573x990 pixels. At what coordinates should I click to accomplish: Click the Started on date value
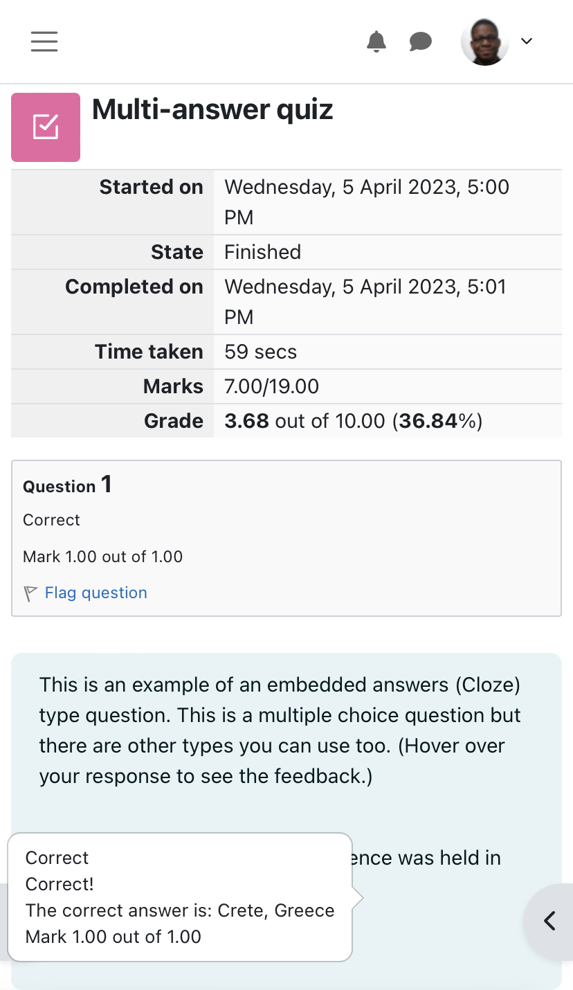(367, 202)
